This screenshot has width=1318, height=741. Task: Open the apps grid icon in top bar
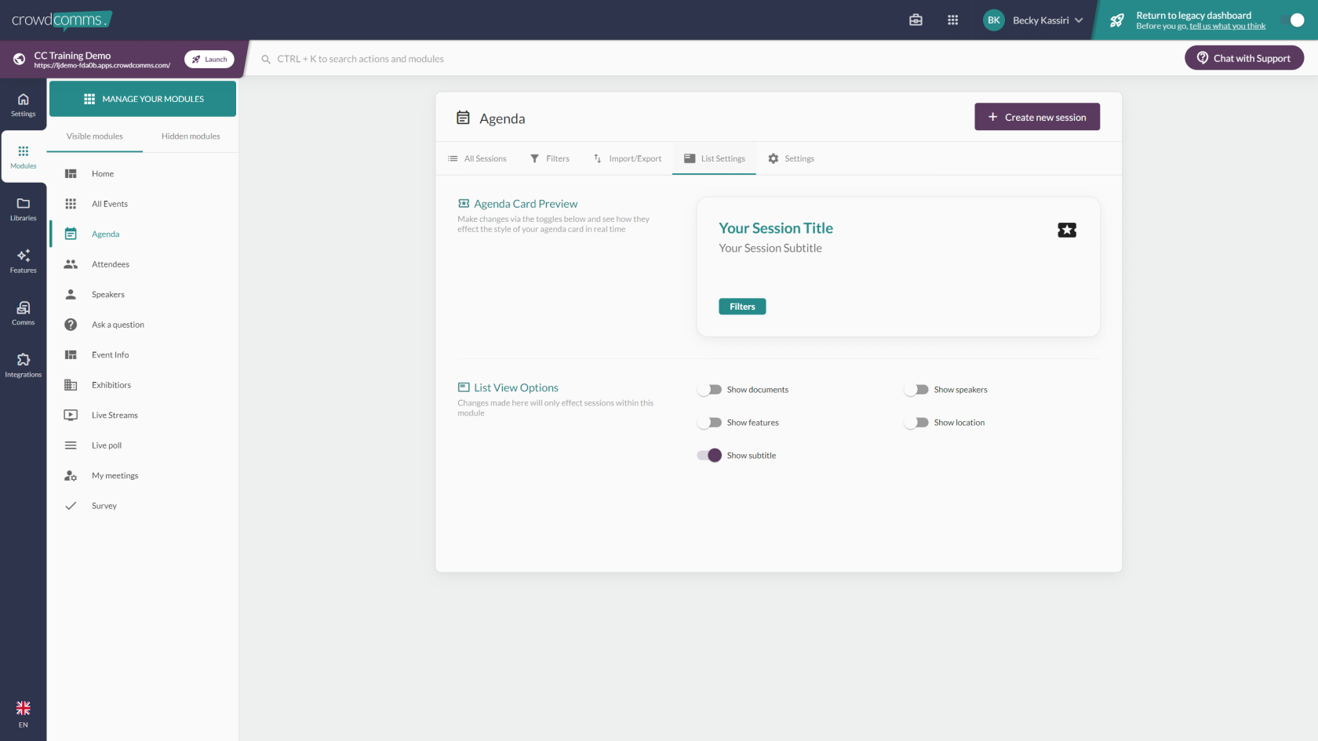point(952,20)
